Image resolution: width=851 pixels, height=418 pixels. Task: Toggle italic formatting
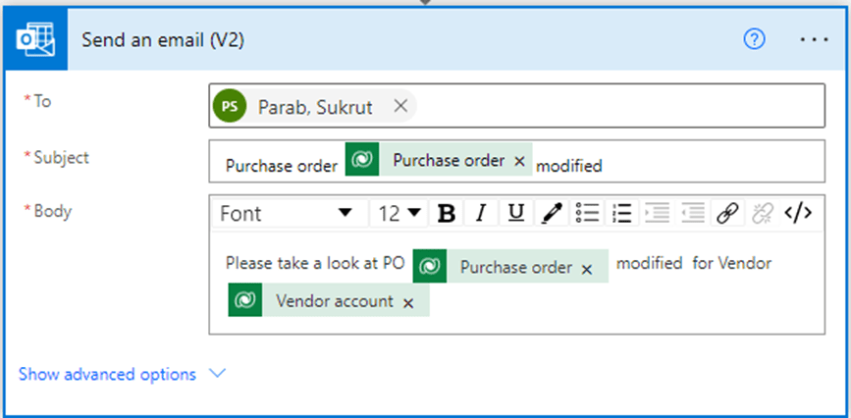[481, 213]
